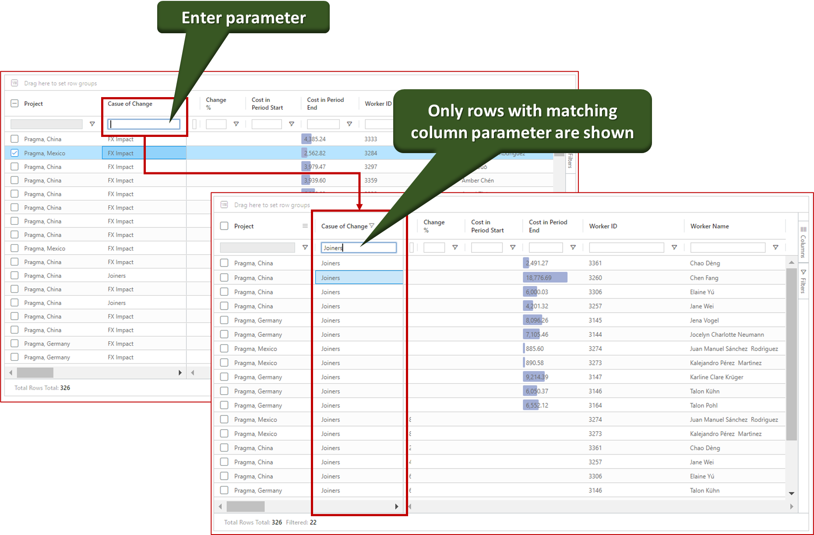Click the Project column filter funnel in front grid
The width and height of the screenshot is (814, 535).
click(x=305, y=248)
